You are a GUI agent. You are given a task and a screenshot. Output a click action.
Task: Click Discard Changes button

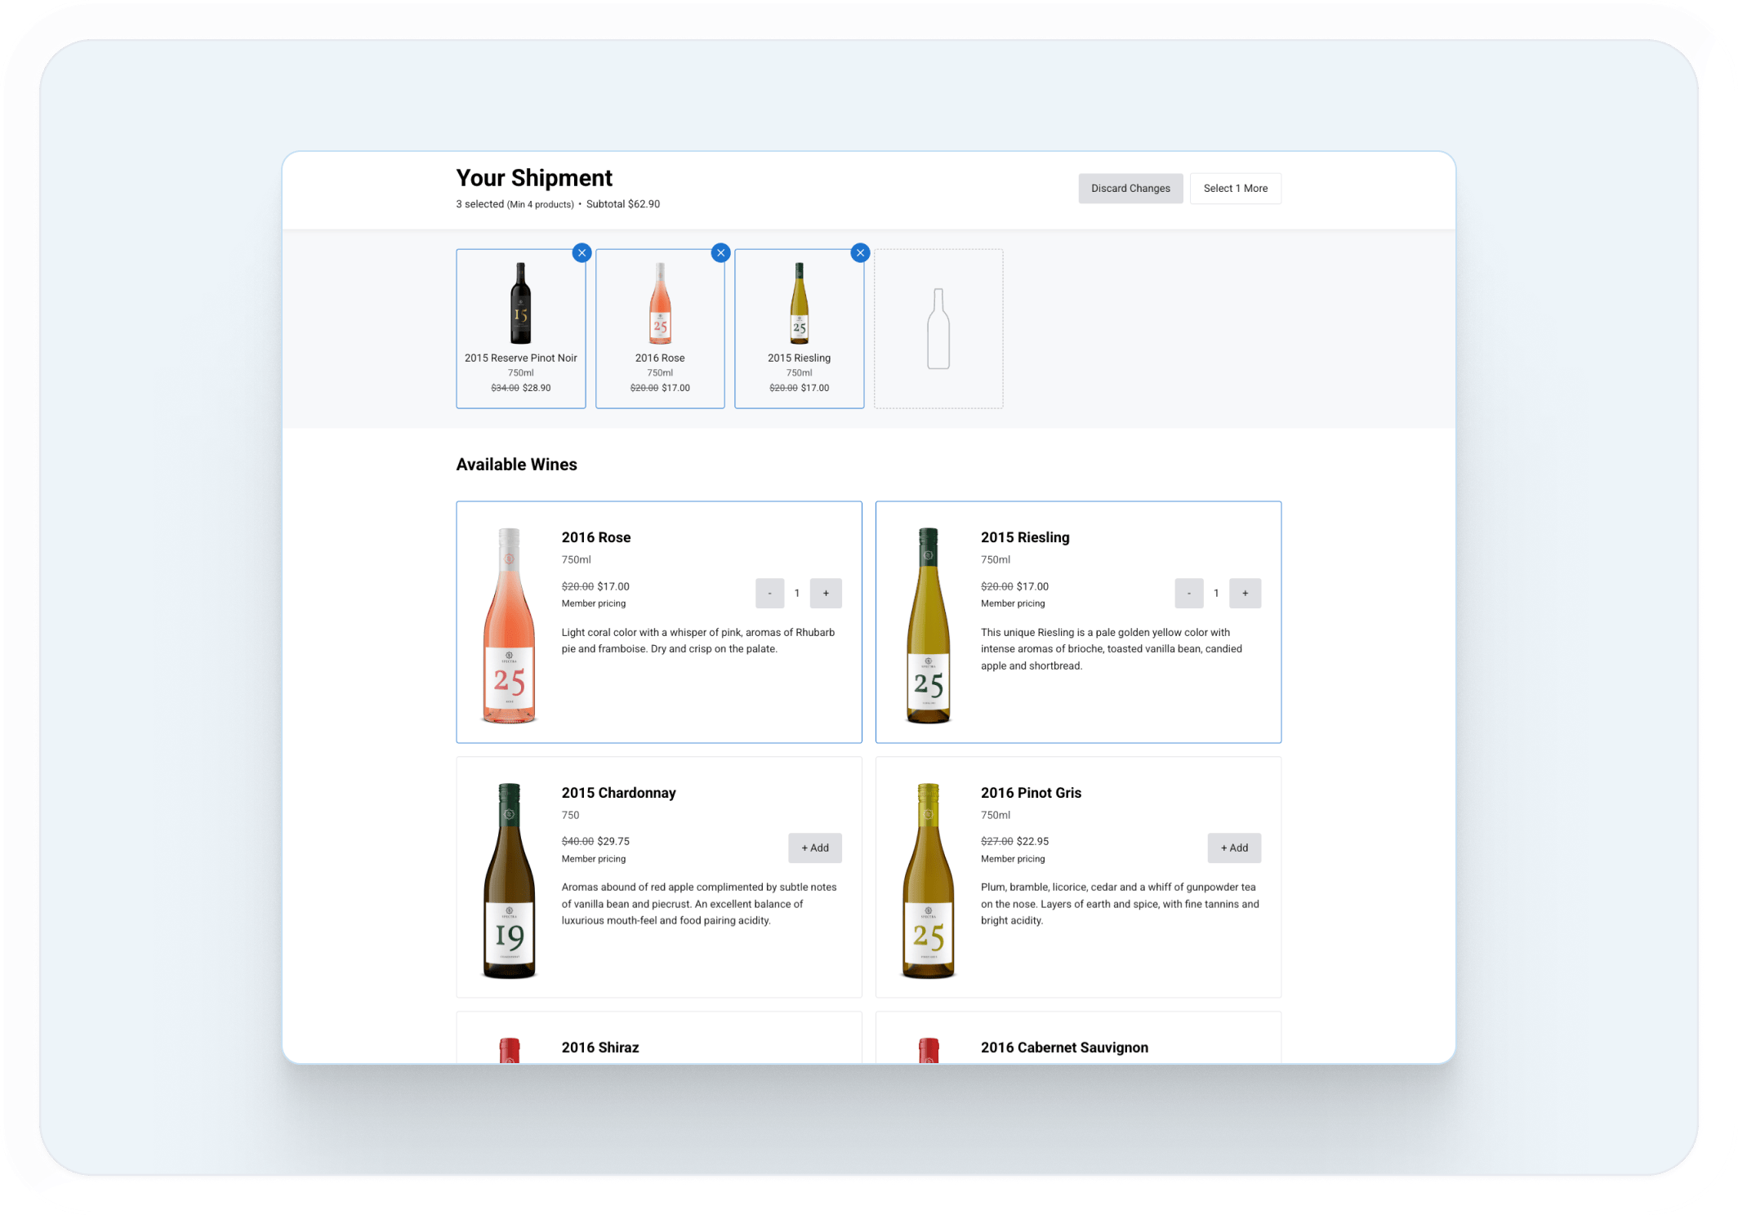click(x=1130, y=189)
